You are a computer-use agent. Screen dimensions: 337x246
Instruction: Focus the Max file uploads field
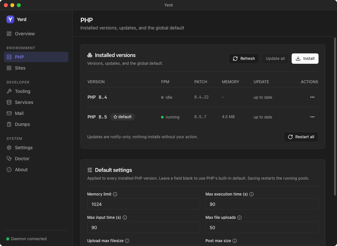[x=262, y=227]
